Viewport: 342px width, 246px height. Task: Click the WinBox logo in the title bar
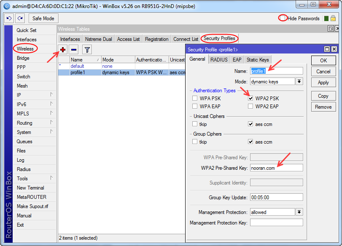7,6
